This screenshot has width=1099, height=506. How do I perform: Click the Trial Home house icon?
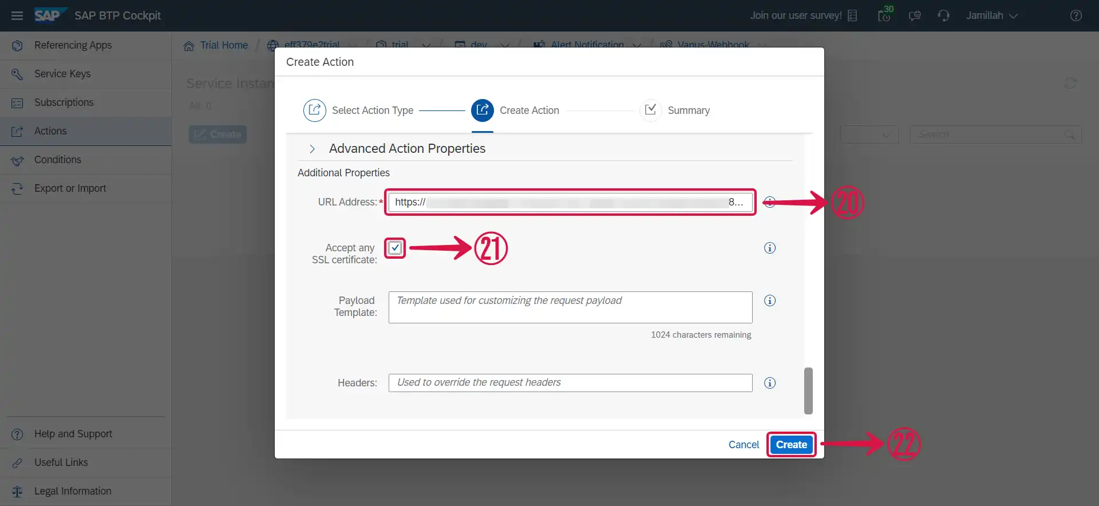189,46
